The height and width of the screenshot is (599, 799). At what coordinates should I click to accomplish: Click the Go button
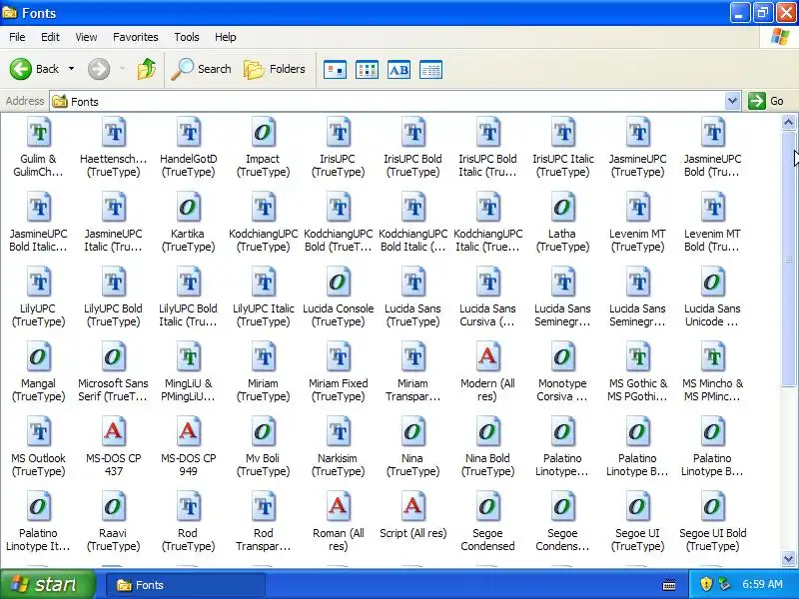click(766, 101)
